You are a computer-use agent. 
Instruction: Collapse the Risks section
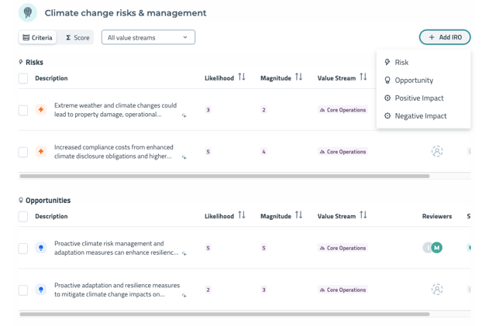tap(31, 62)
